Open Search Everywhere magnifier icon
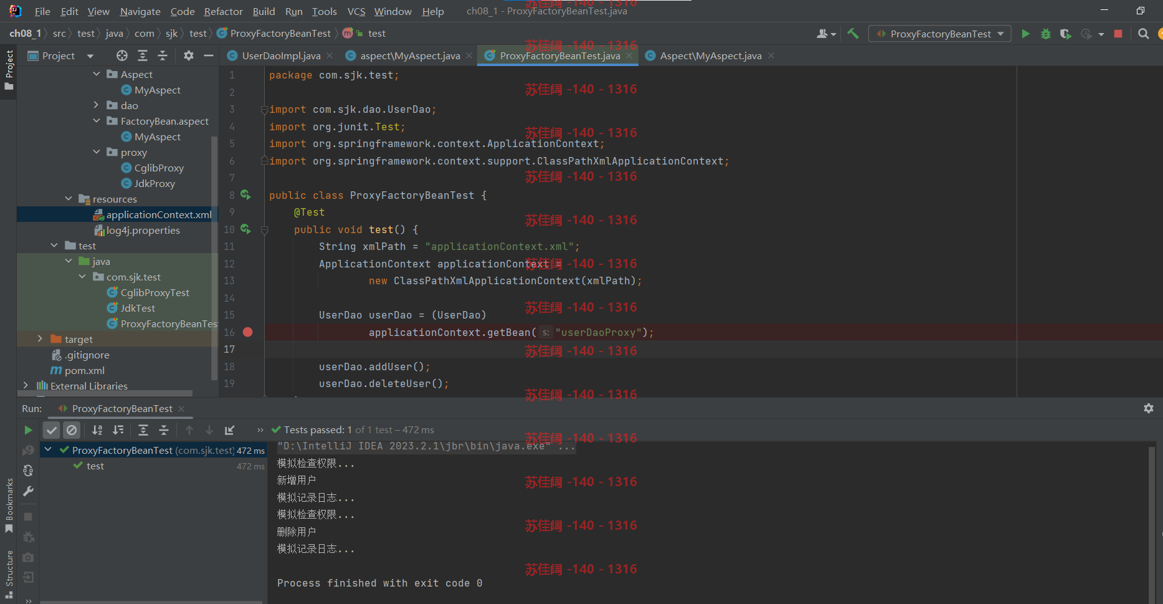1163x604 pixels. (1143, 34)
